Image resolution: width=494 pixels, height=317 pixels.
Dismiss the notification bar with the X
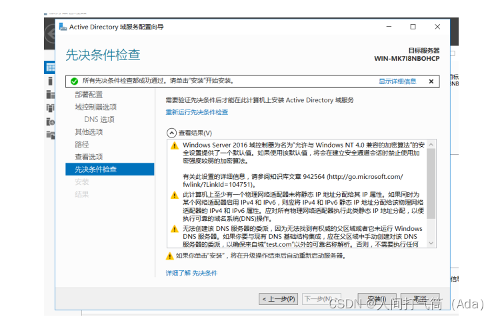coord(431,81)
